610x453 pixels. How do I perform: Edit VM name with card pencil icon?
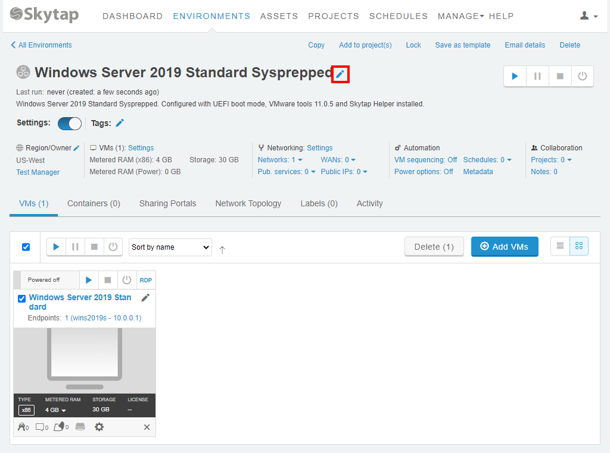(145, 298)
